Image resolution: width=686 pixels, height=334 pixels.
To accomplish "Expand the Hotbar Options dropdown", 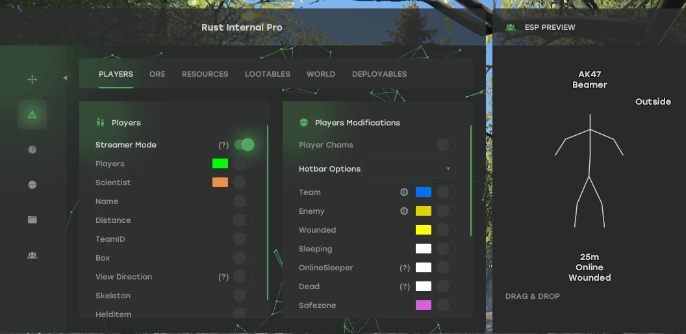I will pos(409,169).
